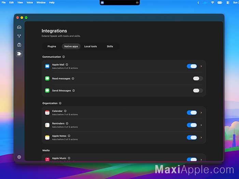Click the Integrations page title
Image resolution: width=239 pixels, height=179 pixels.
click(54, 31)
